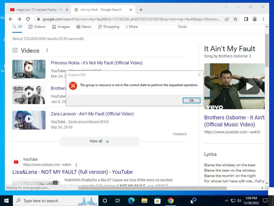Screen dimensions: 274x206
Task: Click the site lock icon in address bar
Action: point(39,19)
